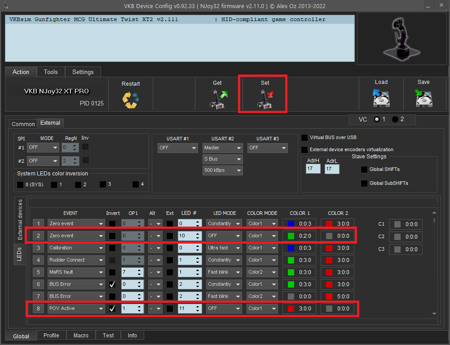Toggle the Global SHIFTs checkbox
This screenshot has height=345, width=450.
coord(364,170)
